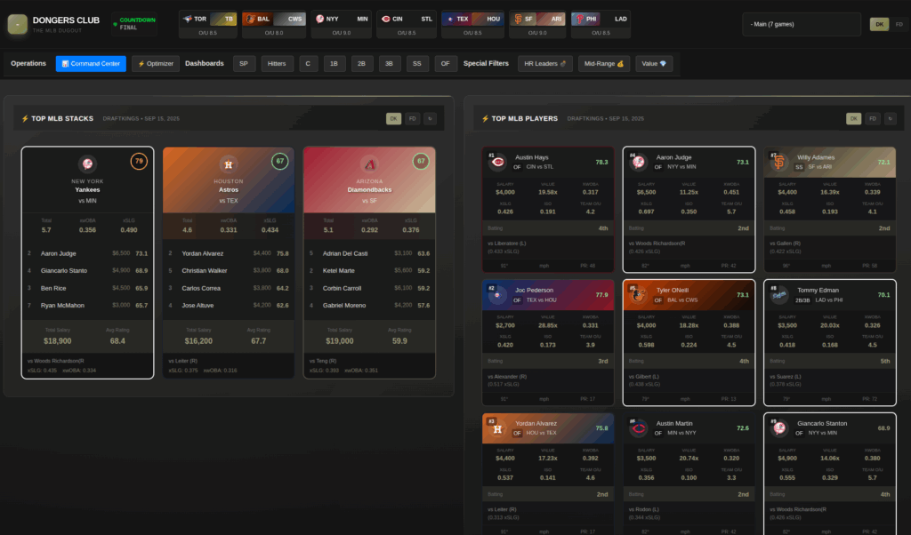Screen dimensions: 911x535
Task: Open the SP dashboard
Action: [244, 64]
